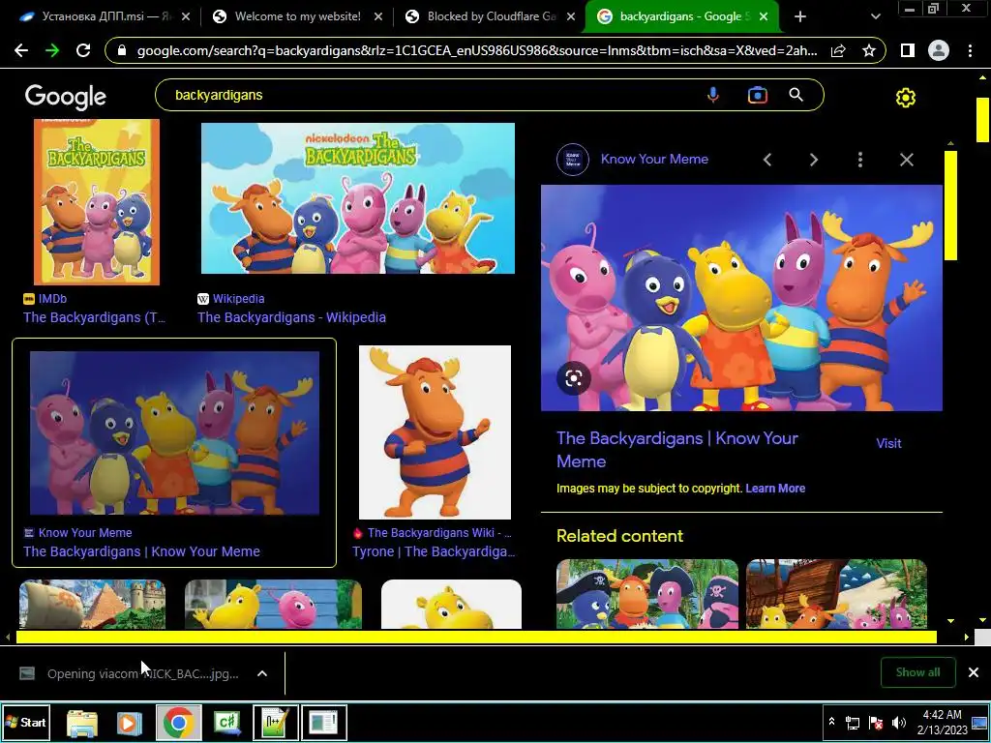The height and width of the screenshot is (743, 991).
Task: Open Chrome's three-dot menu
Action: (970, 50)
